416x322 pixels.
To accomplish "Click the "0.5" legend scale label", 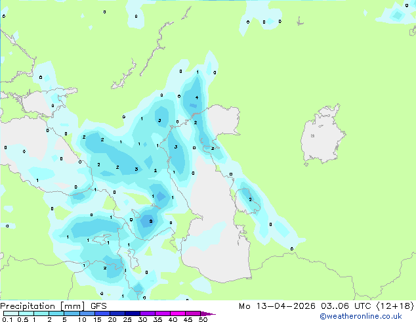I will 23,319.
